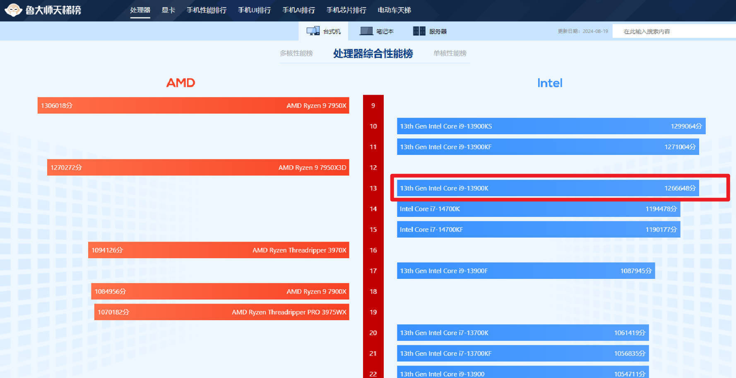Click rank number 13 in center column
736x378 pixels.
(x=373, y=188)
